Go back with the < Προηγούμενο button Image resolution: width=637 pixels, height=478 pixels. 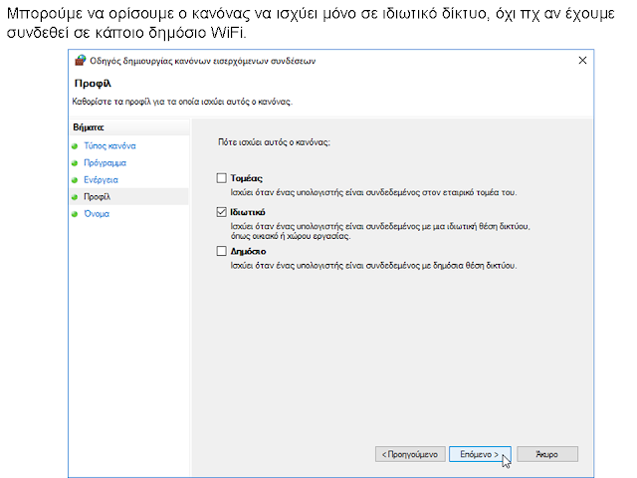pos(410,454)
